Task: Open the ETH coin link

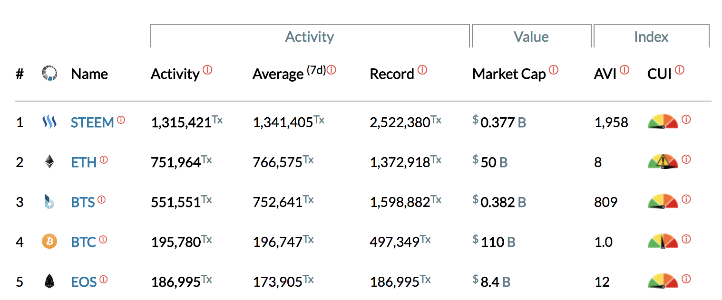Action: 84,163
